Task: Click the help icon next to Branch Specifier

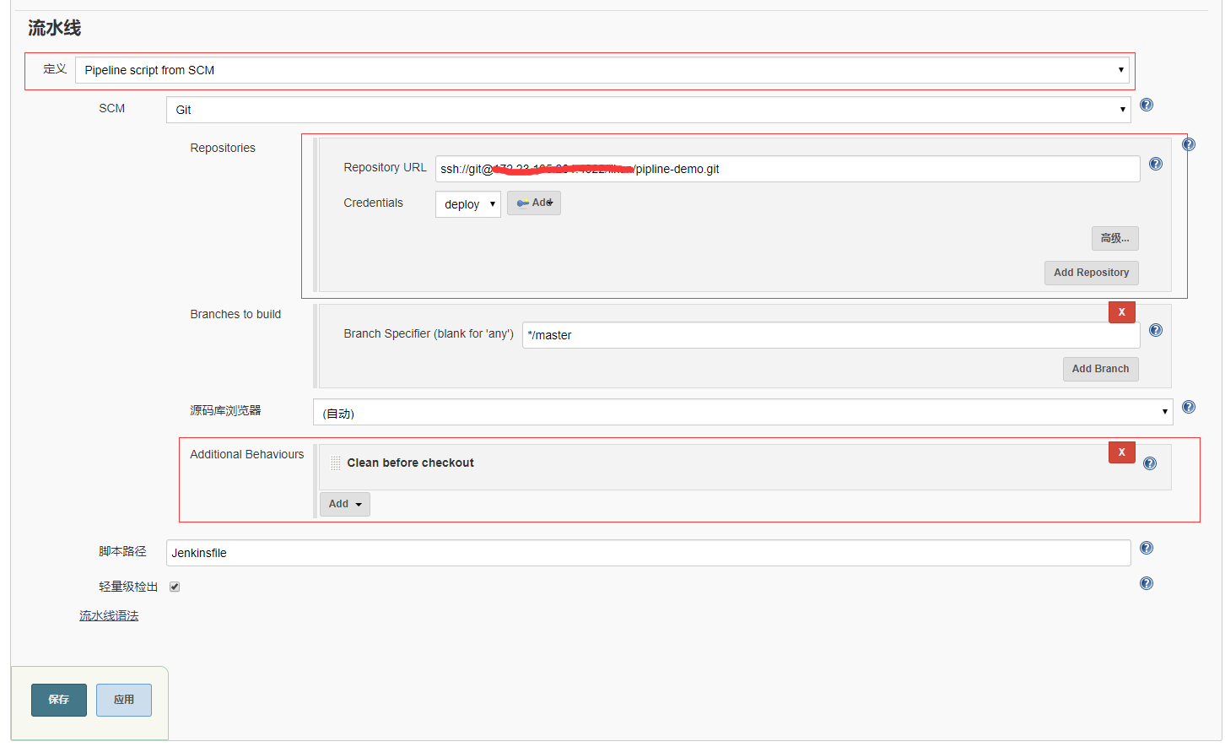Action: [1155, 330]
